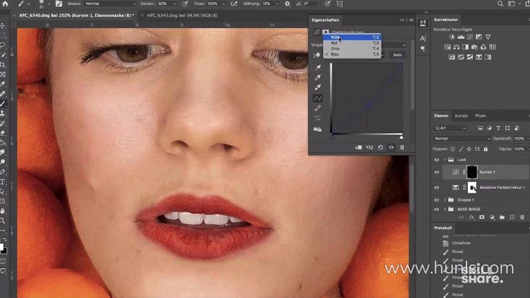Enable airbrush build-up icon
The height and width of the screenshot is (298, 530).
(234, 4)
